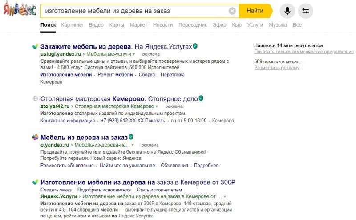Click the globe favicon of the Столярная мастерская result
Screen dimensions: 356x220
(x=35, y=98)
